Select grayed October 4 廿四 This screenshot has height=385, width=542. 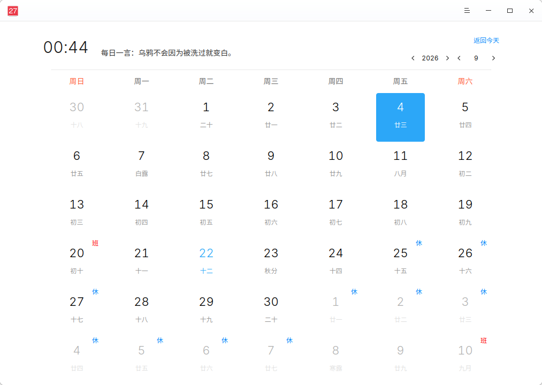click(77, 361)
